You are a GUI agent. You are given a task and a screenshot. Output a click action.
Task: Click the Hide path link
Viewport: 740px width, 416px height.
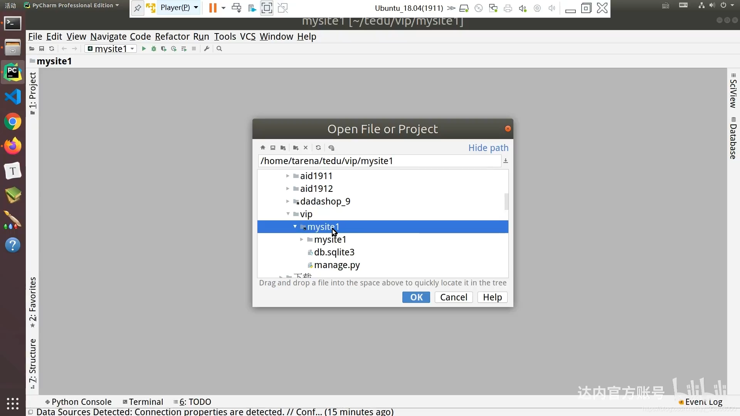pyautogui.click(x=488, y=148)
